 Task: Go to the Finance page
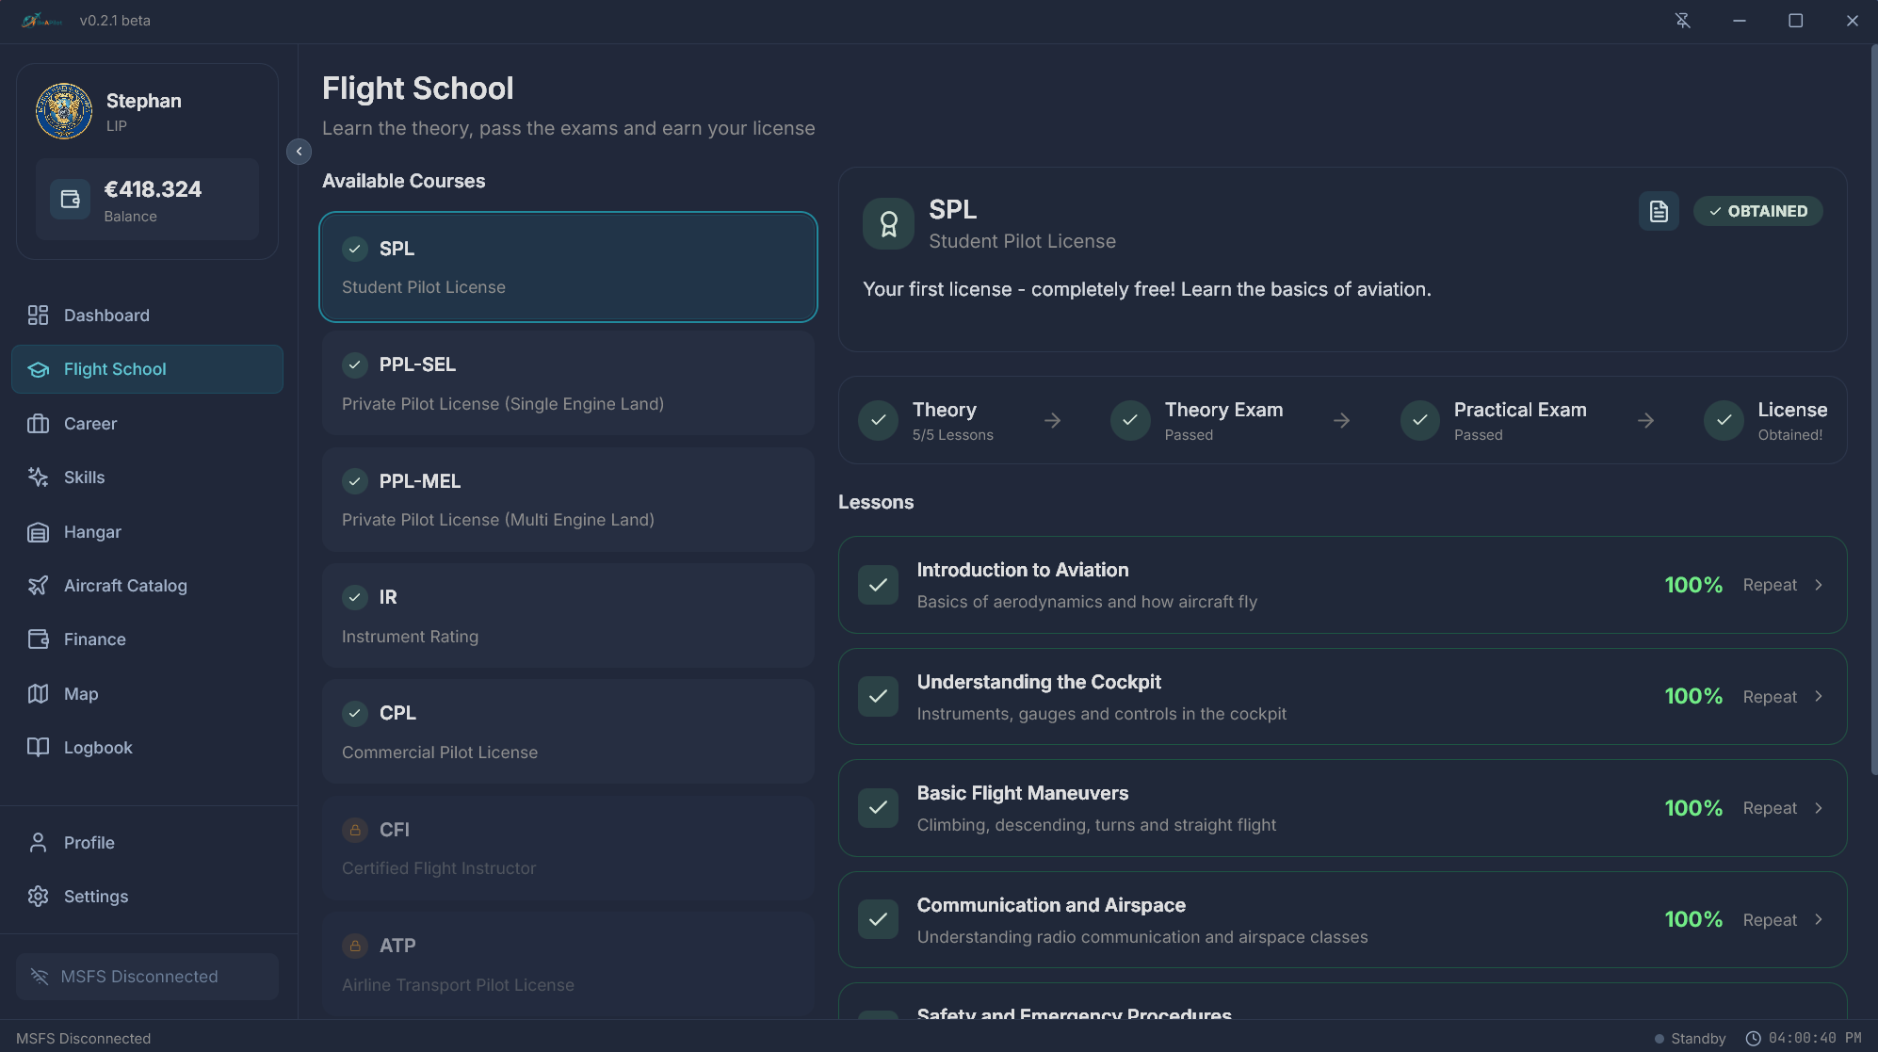pyautogui.click(x=94, y=639)
